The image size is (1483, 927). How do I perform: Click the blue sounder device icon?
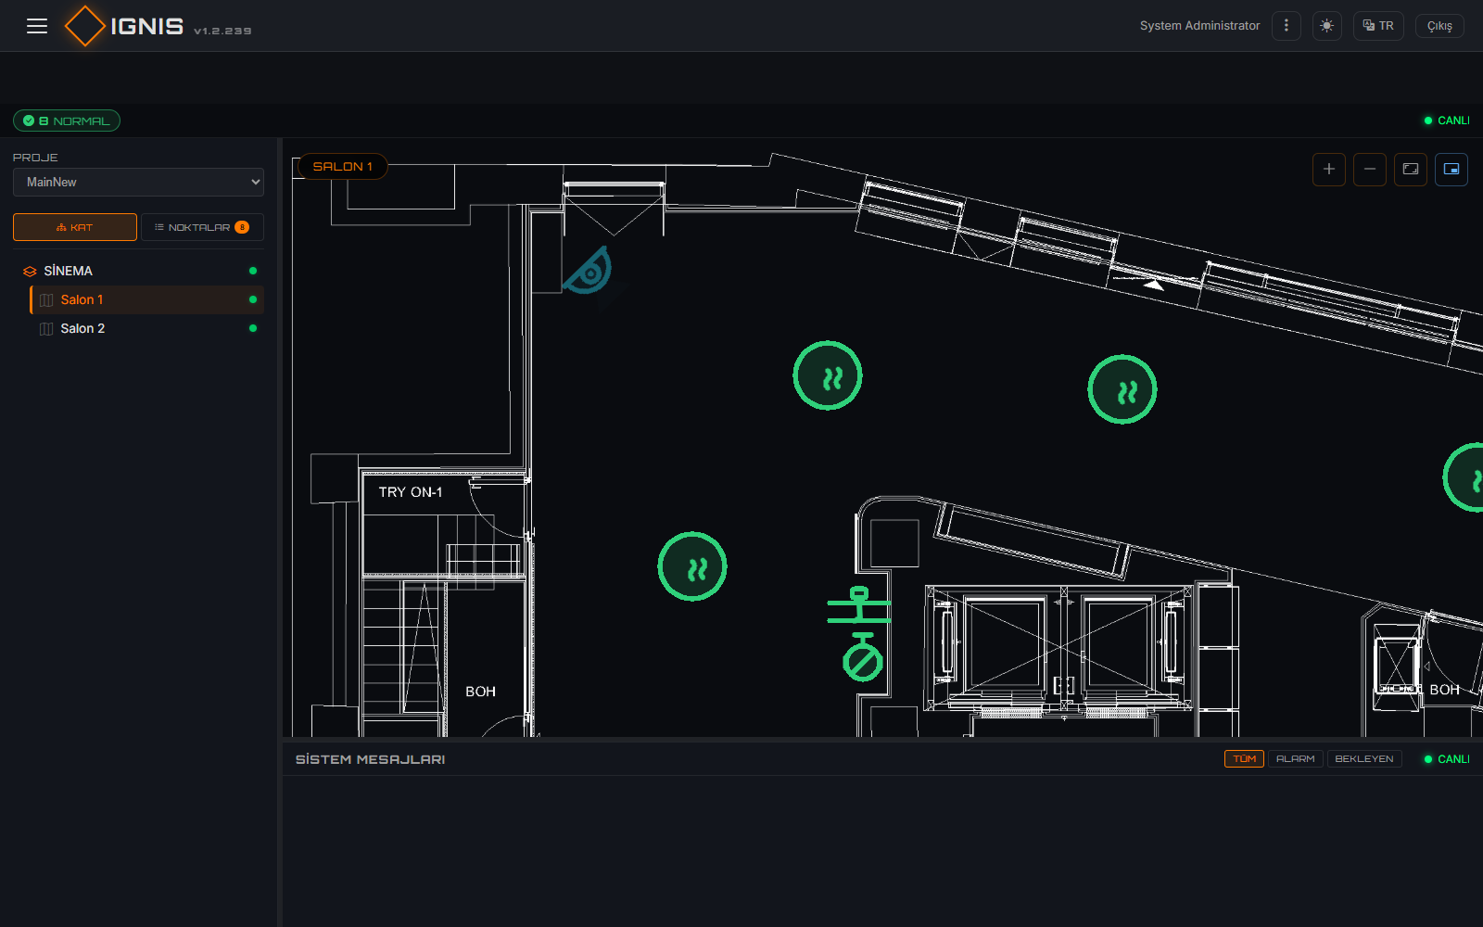click(x=589, y=271)
